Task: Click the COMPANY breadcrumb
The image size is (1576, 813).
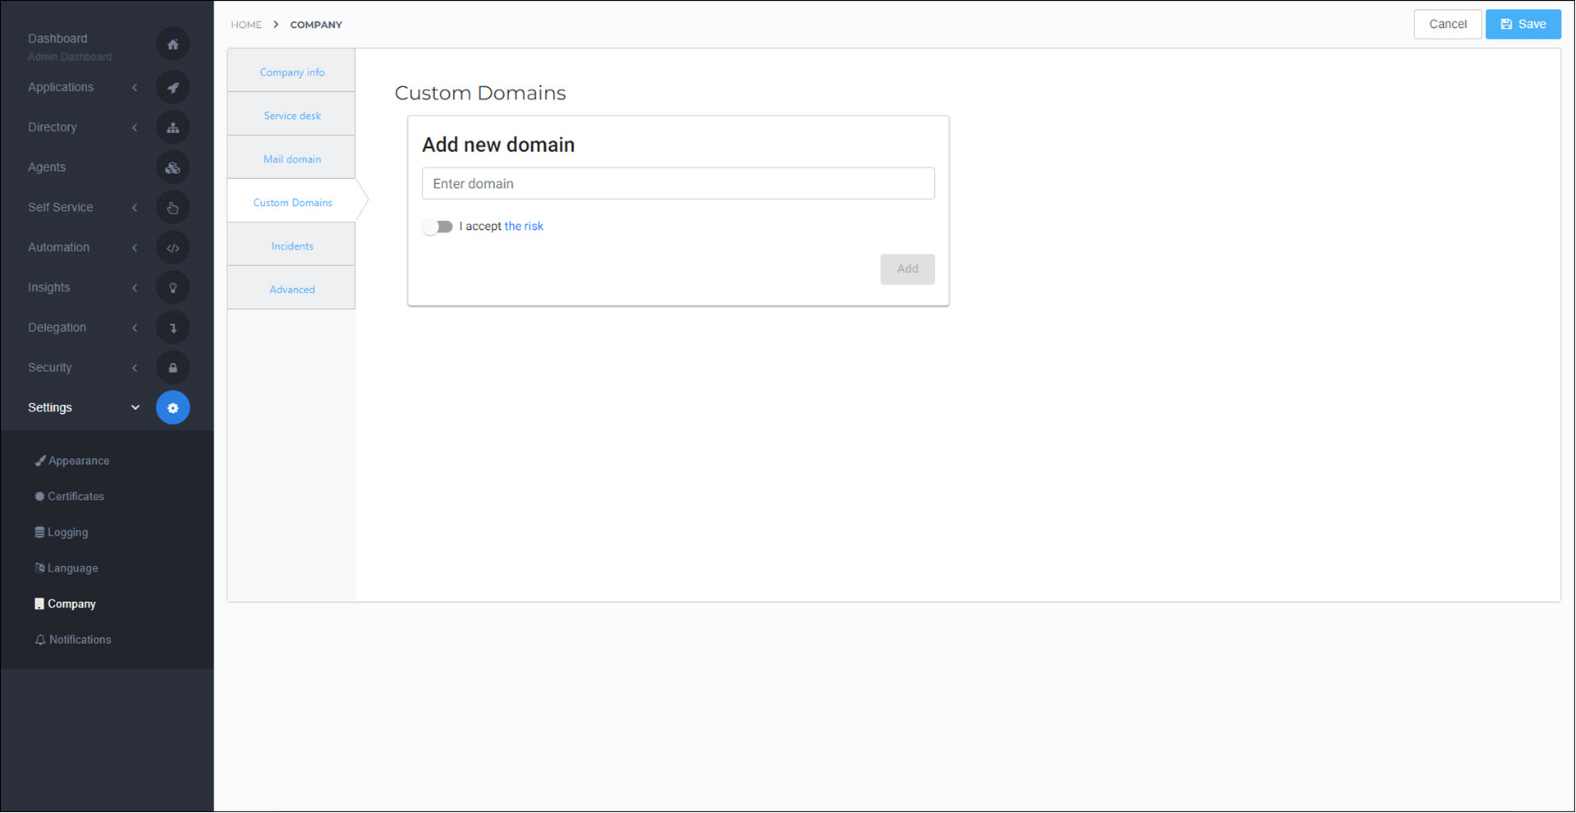Action: click(x=316, y=25)
